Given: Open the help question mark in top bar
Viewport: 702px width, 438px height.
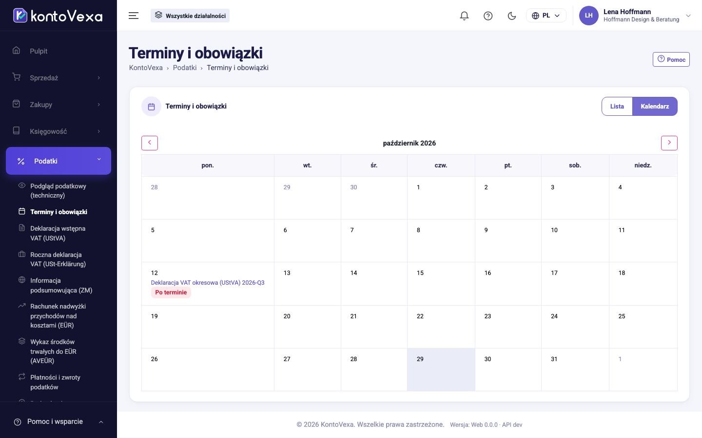Looking at the screenshot, I should coord(488,16).
